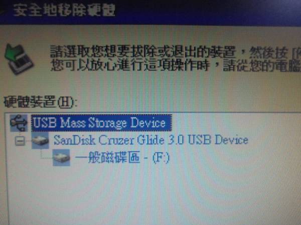This screenshot has width=301, height=225.
Task: Click the 然後按 text in first line
Action: pos(269,53)
